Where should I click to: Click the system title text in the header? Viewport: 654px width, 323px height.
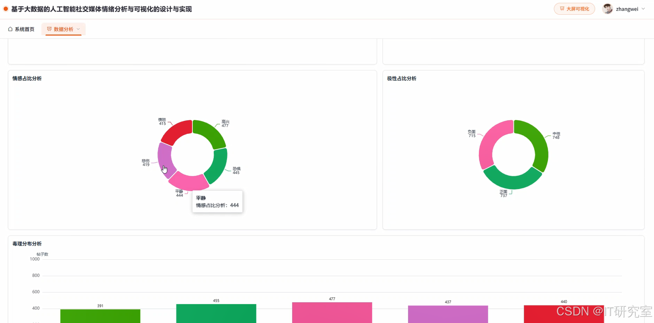pos(101,9)
